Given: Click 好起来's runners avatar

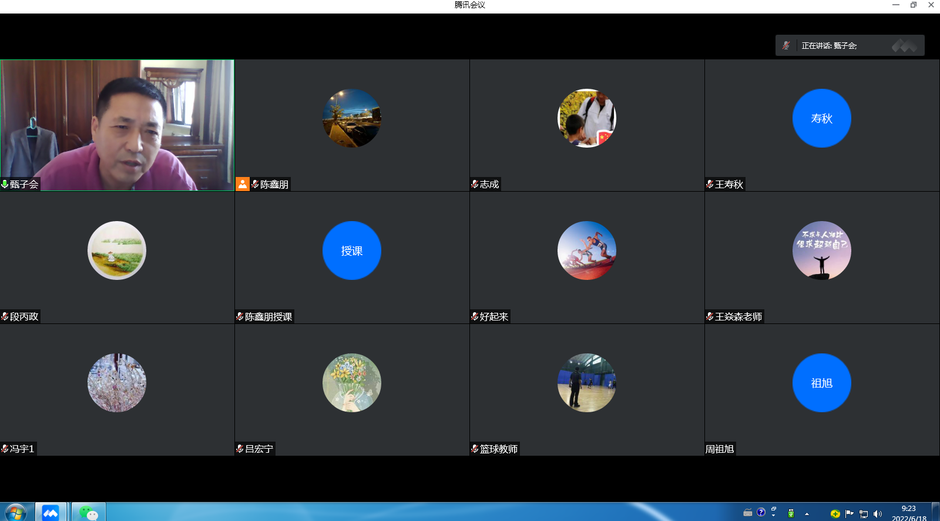Looking at the screenshot, I should (587, 251).
